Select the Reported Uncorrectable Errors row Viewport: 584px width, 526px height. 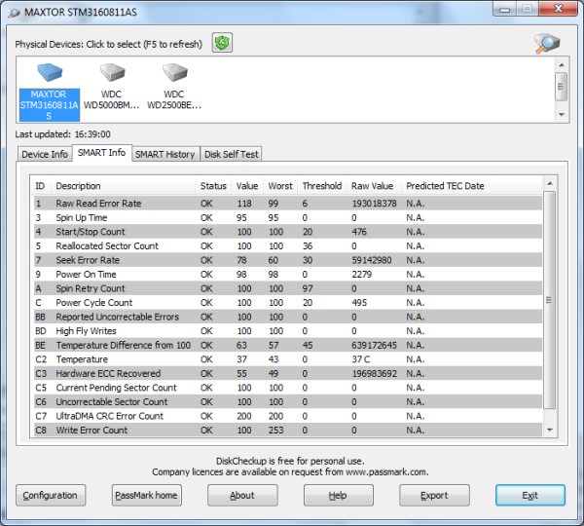pyautogui.click(x=287, y=317)
